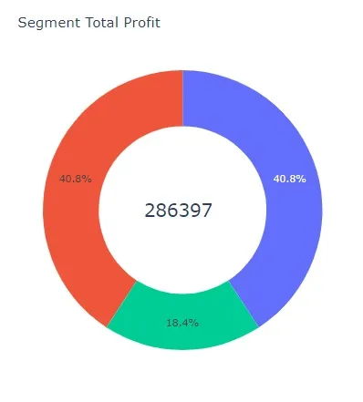Click empty donut hole above the total
This screenshot has height=402, width=363.
[182, 164]
